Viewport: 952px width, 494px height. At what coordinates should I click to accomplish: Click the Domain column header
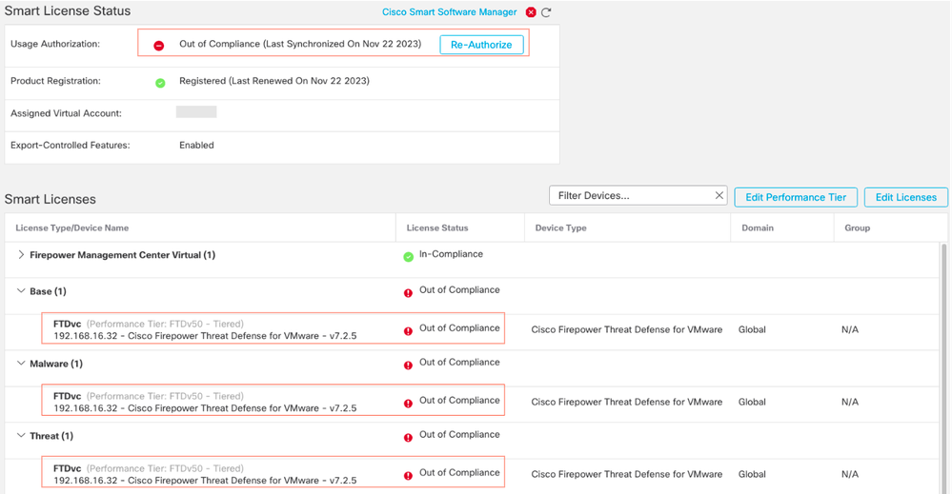[x=758, y=227]
